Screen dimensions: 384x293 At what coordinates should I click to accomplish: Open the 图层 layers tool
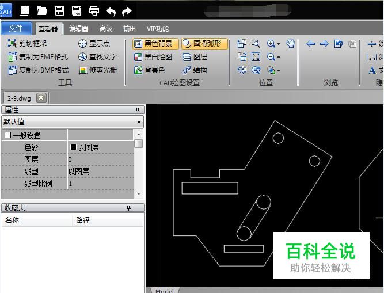coord(195,57)
